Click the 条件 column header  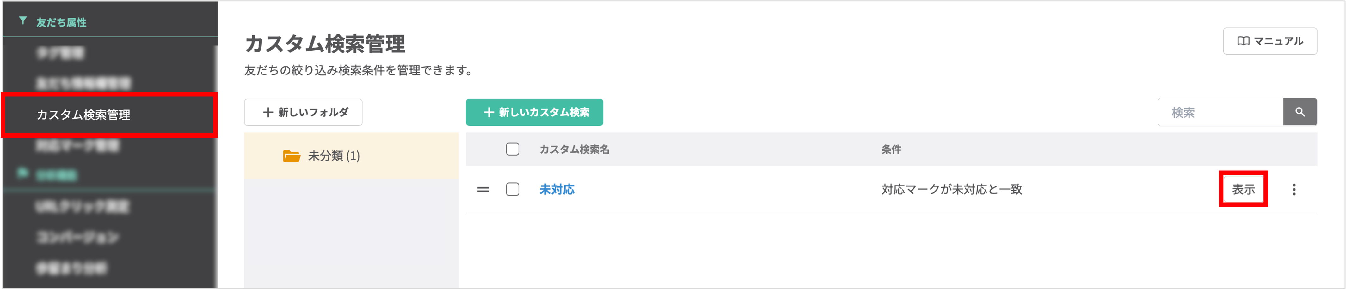pos(891,150)
